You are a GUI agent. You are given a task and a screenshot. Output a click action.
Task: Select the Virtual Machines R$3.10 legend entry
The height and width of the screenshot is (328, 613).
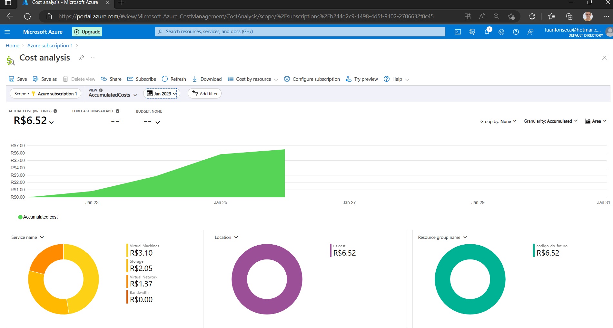tap(143, 250)
